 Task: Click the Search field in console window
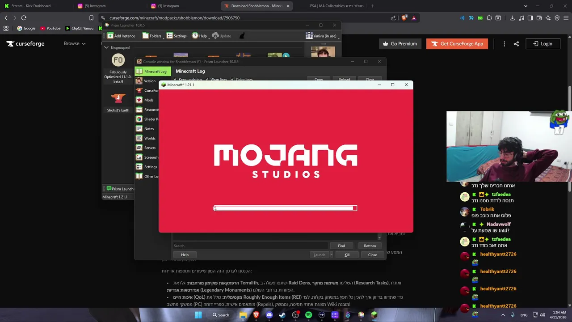click(250, 246)
